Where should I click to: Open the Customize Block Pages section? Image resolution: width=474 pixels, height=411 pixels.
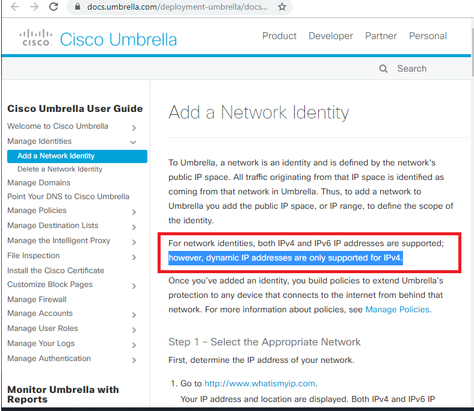pos(50,285)
